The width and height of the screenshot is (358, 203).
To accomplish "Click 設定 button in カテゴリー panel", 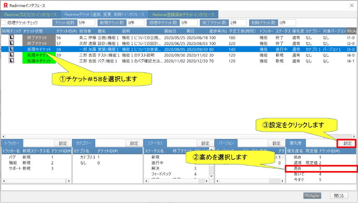I will (x=134, y=144).
